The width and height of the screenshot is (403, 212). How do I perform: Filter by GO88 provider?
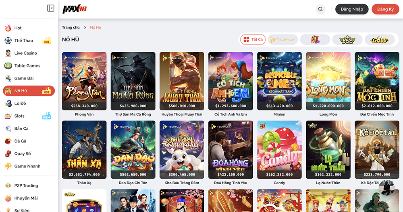[380, 39]
